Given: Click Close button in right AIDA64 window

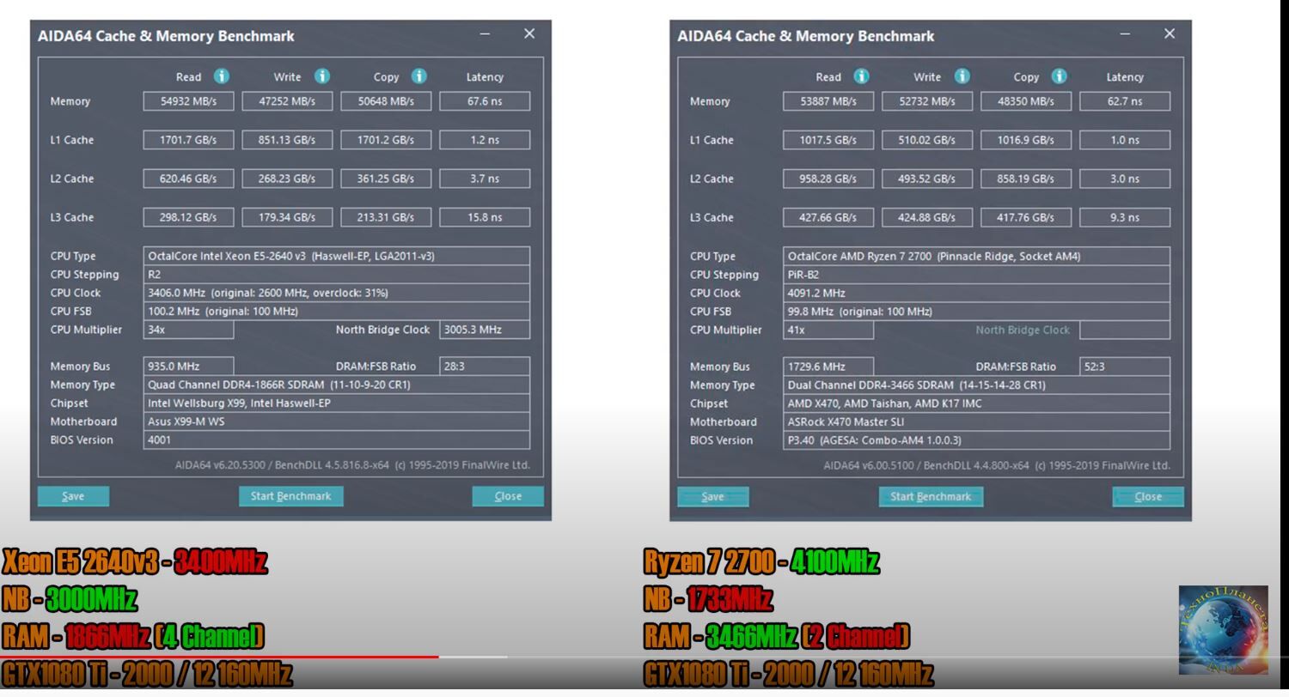Looking at the screenshot, I should [1148, 496].
